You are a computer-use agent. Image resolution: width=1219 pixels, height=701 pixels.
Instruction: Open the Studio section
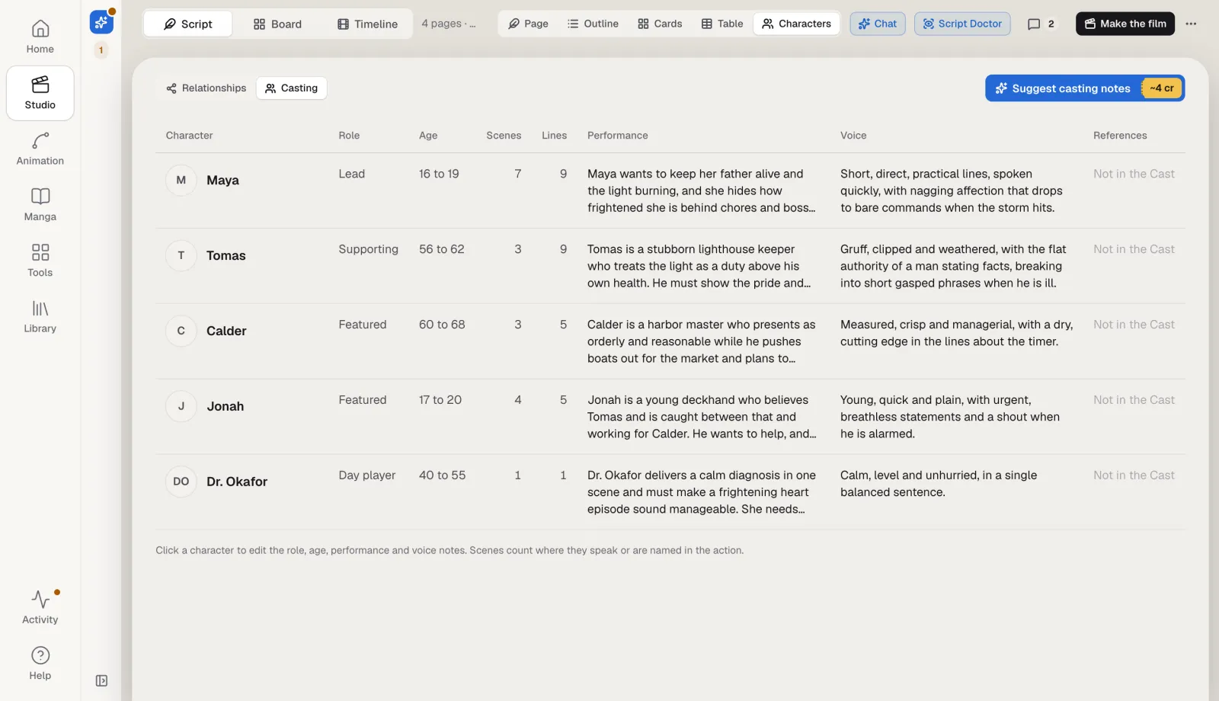(40, 93)
